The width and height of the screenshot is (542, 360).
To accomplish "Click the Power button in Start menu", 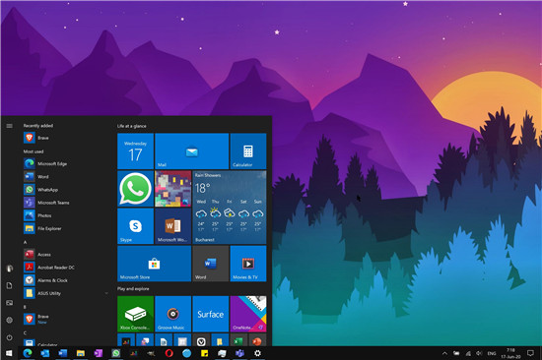I will pyautogui.click(x=9, y=337).
